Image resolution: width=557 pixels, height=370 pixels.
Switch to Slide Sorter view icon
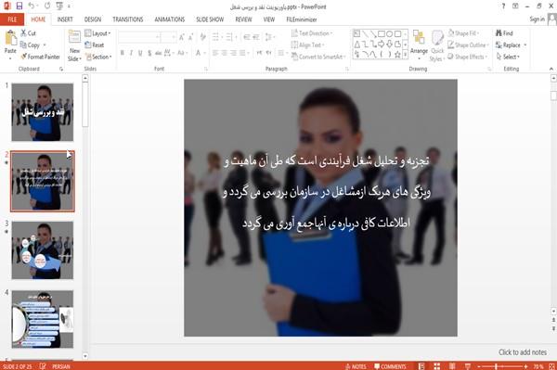[436, 366]
